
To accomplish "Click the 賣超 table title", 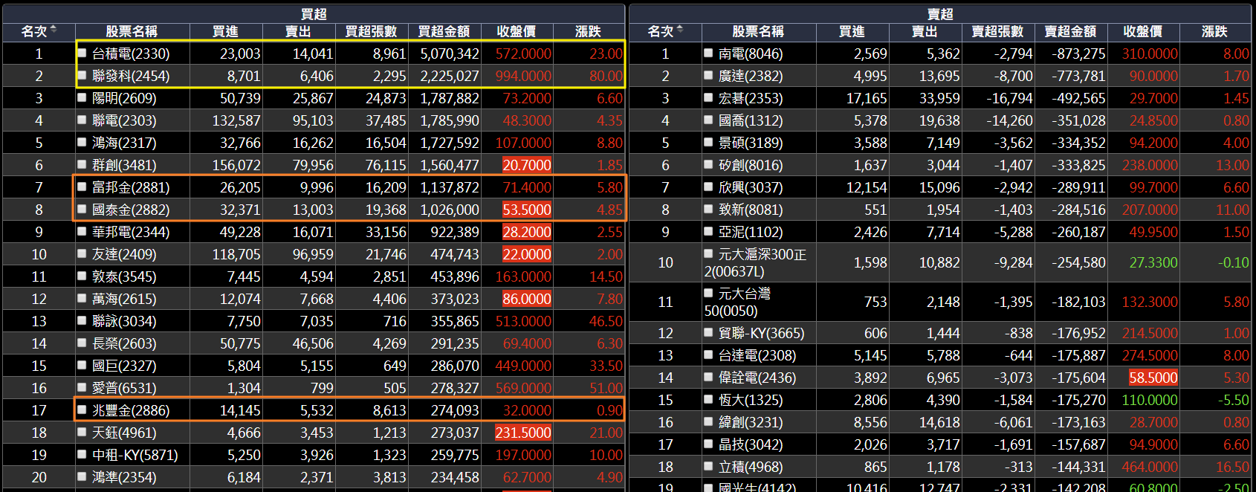I will (x=940, y=14).
